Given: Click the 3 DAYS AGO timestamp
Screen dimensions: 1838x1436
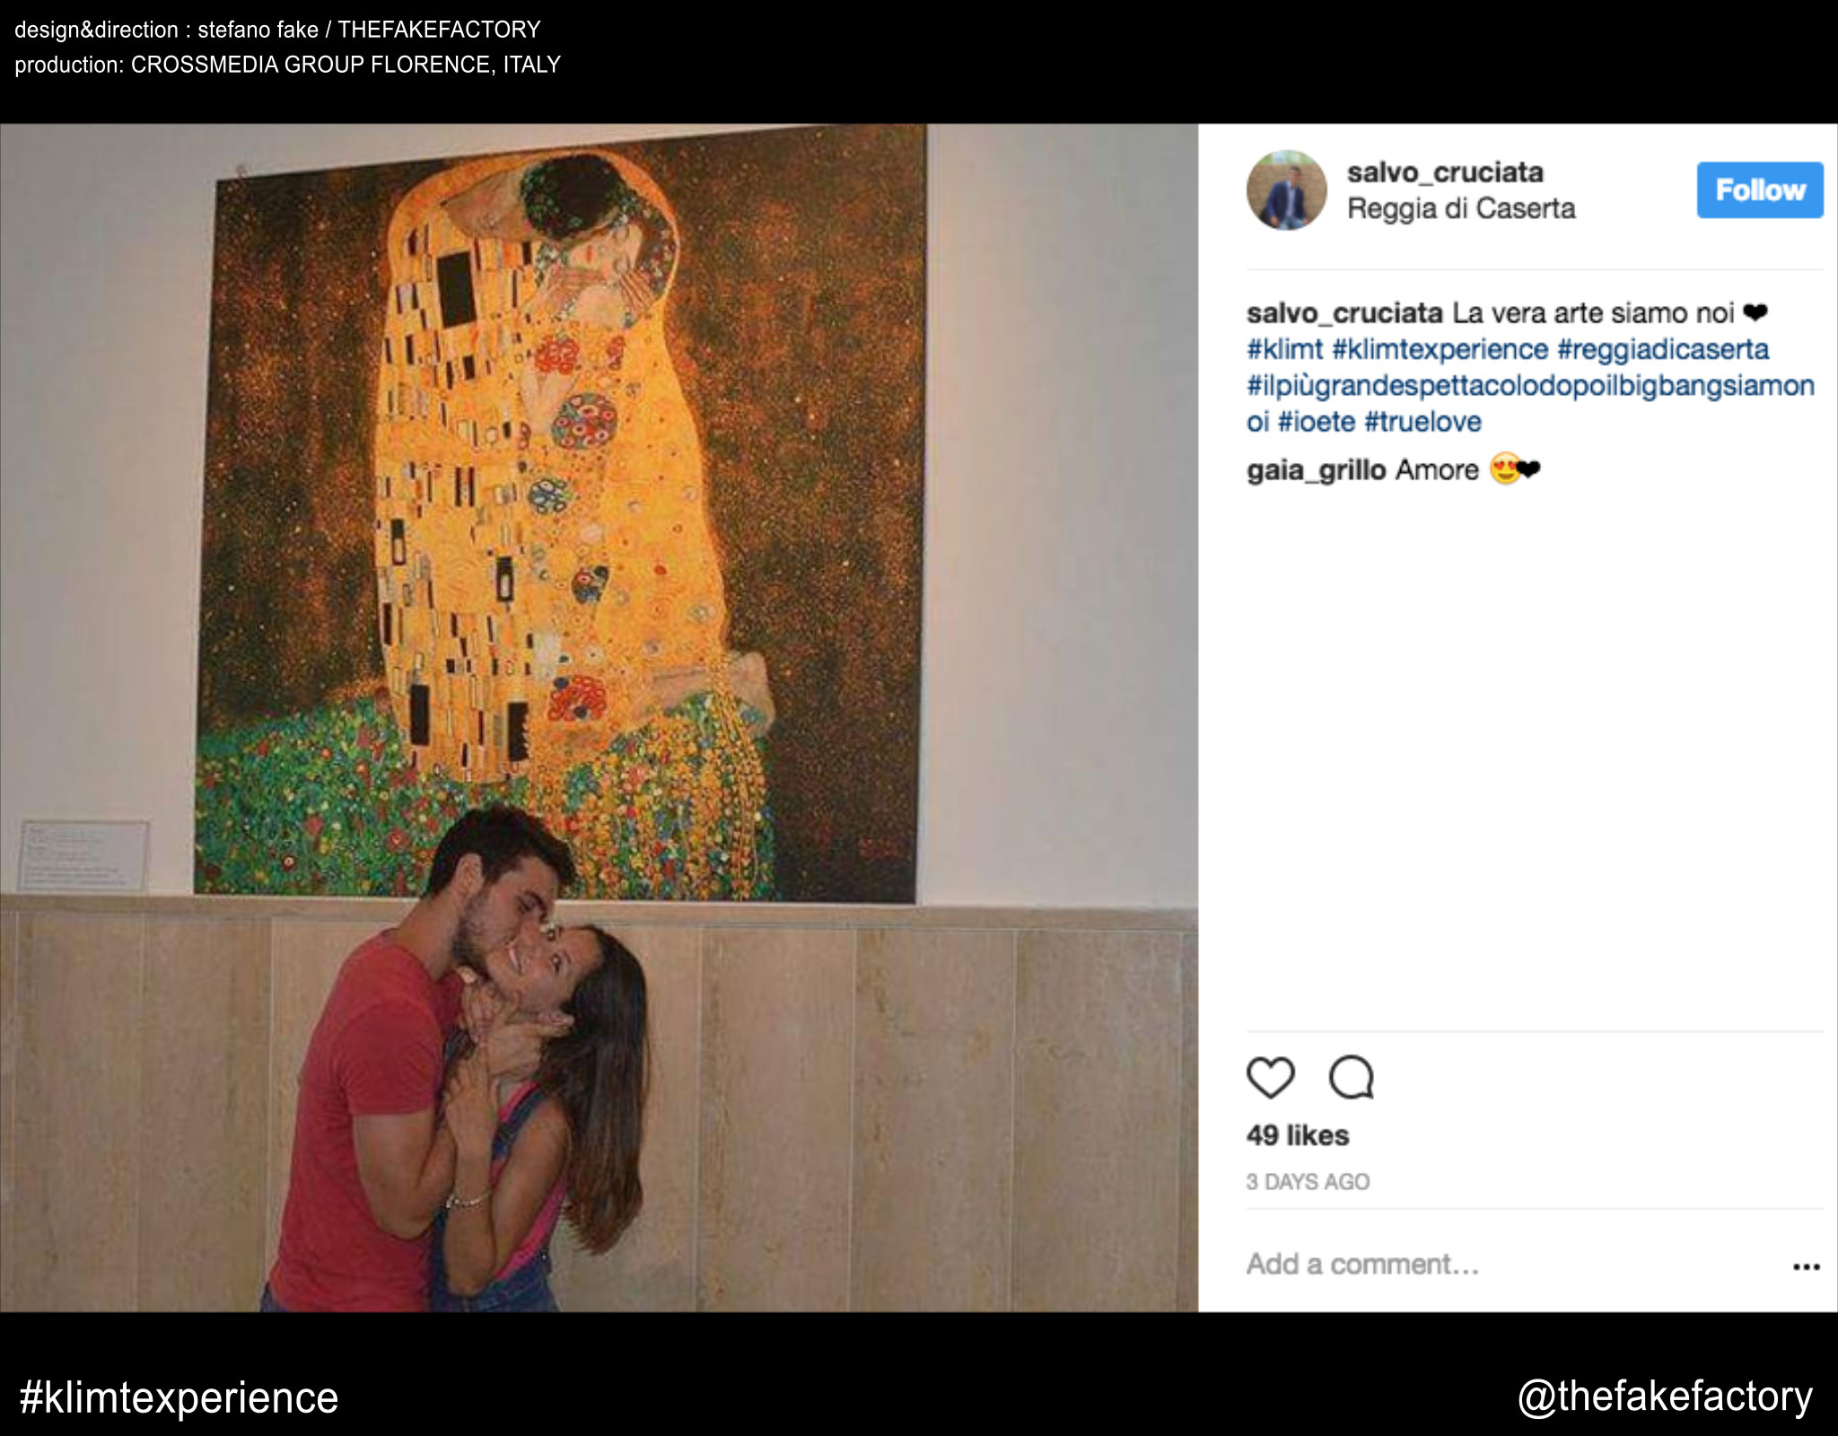Looking at the screenshot, I should click(x=1308, y=1182).
